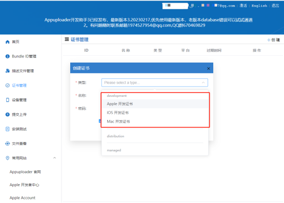Click the hamburger icon beside 证书管理 title

point(67,39)
